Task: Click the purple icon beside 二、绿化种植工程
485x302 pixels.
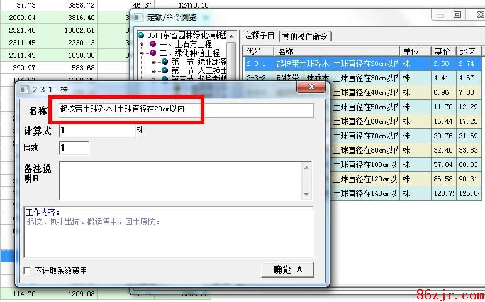Action: pos(153,53)
